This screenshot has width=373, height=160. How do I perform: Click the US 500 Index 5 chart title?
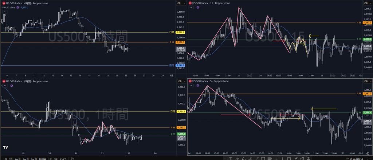[x=210, y=81]
